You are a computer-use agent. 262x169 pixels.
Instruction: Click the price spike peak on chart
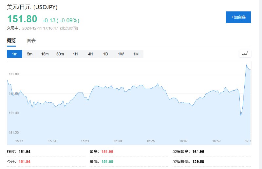pos(247,65)
